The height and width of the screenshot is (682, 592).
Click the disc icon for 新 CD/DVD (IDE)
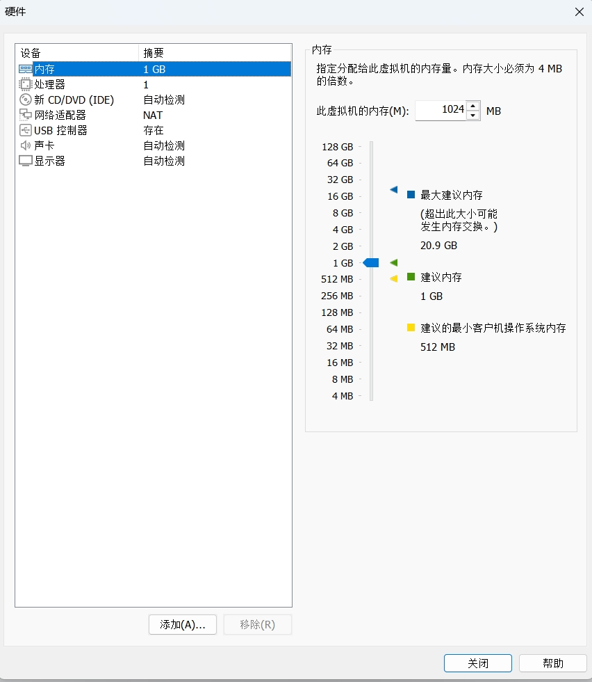[x=25, y=100]
